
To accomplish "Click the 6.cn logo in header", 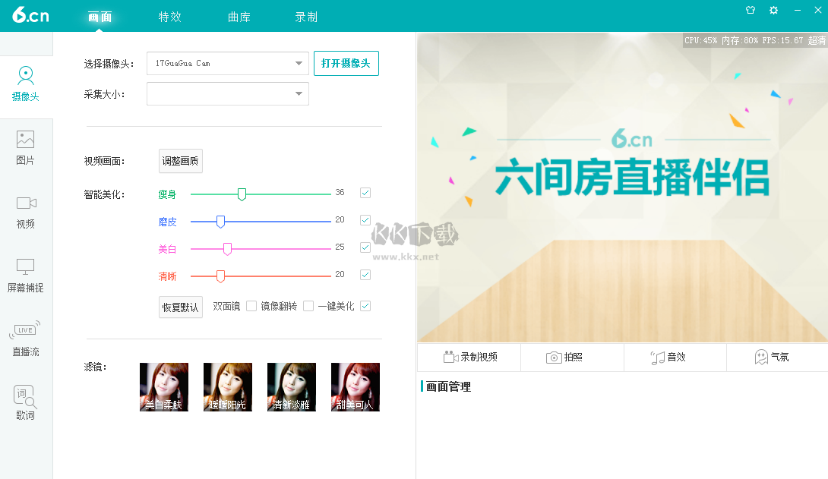I will click(30, 14).
